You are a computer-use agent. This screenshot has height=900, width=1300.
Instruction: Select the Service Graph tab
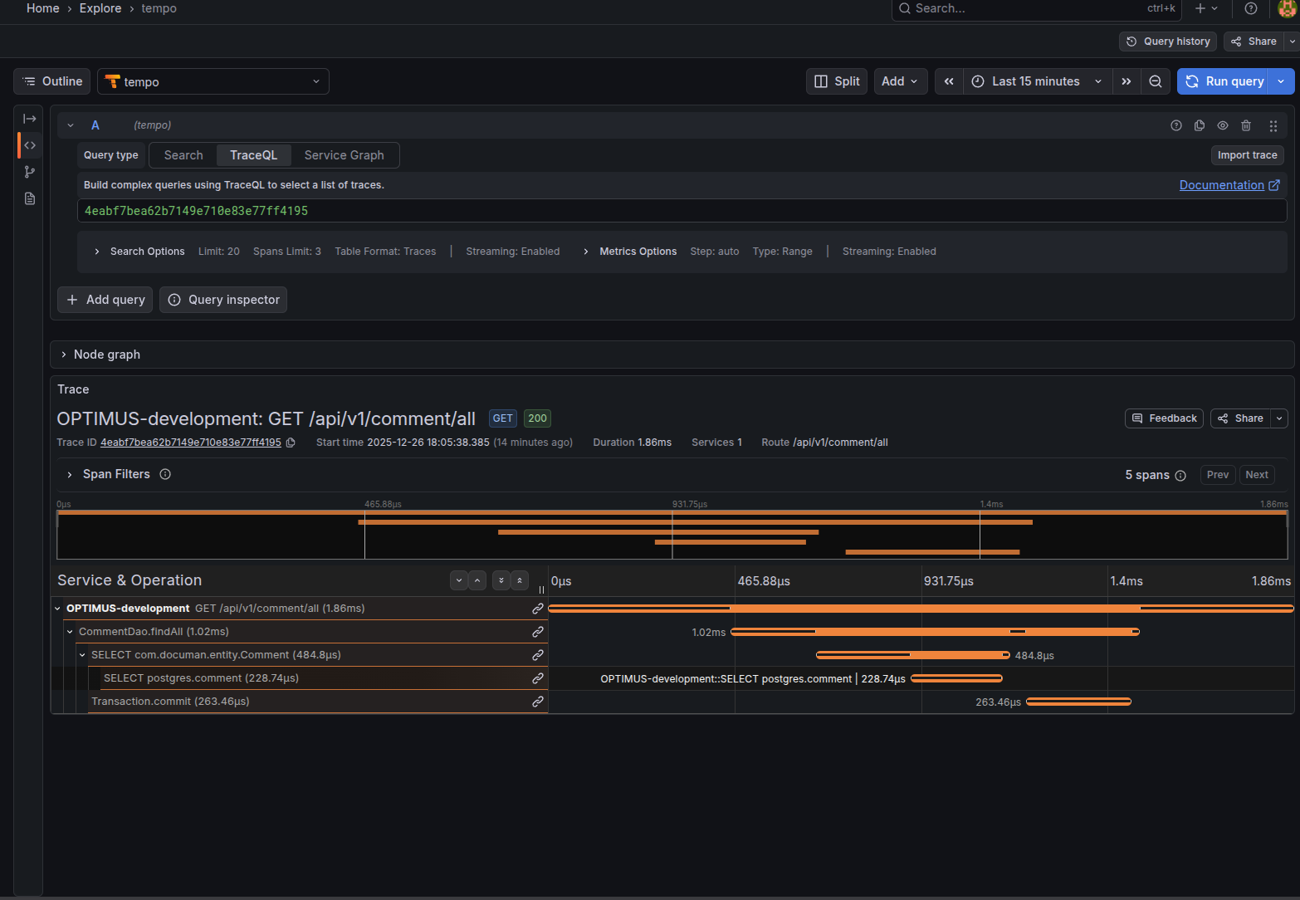tap(344, 155)
